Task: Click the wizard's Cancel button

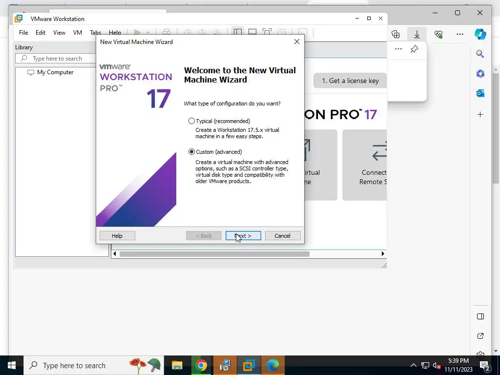Action: [x=283, y=236]
